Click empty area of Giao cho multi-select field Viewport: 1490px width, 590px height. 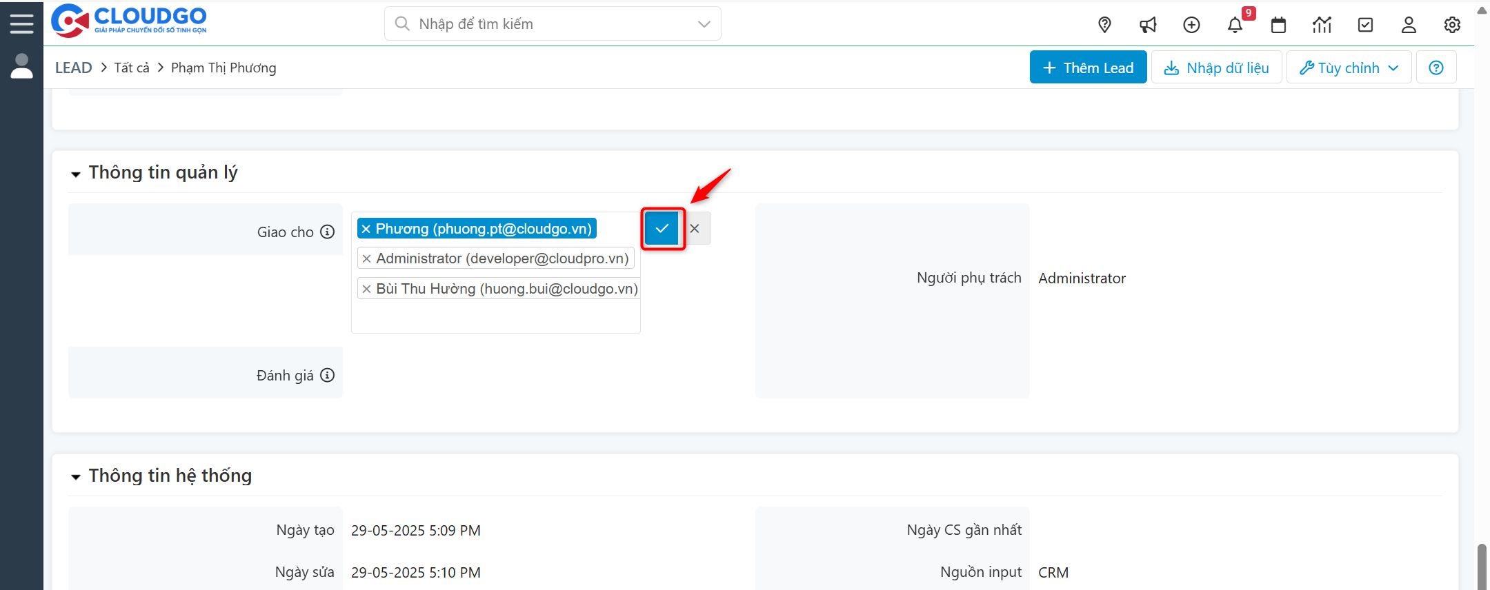coord(495,316)
